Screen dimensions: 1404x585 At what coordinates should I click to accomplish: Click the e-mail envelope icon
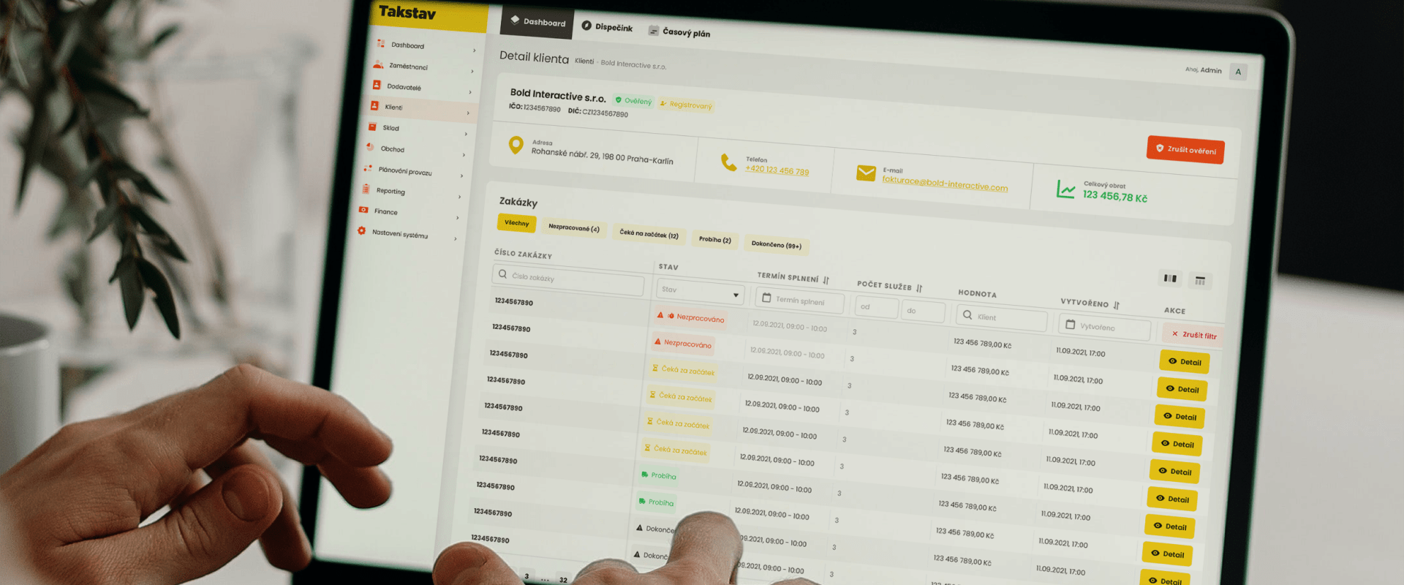[867, 173]
